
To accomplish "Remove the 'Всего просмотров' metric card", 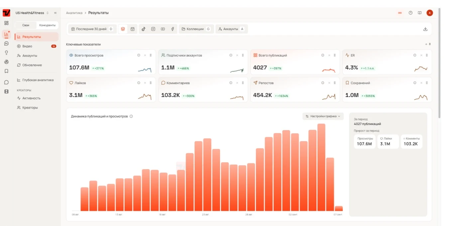I will 145,55.
